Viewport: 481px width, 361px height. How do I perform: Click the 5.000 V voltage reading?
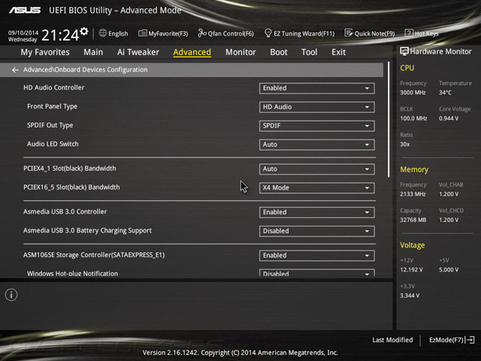point(449,270)
